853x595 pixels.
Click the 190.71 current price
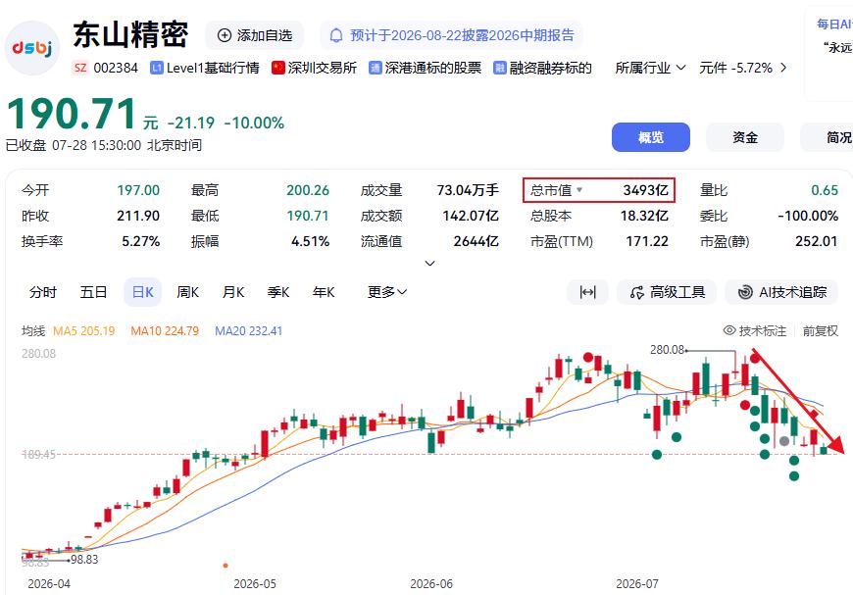point(72,114)
